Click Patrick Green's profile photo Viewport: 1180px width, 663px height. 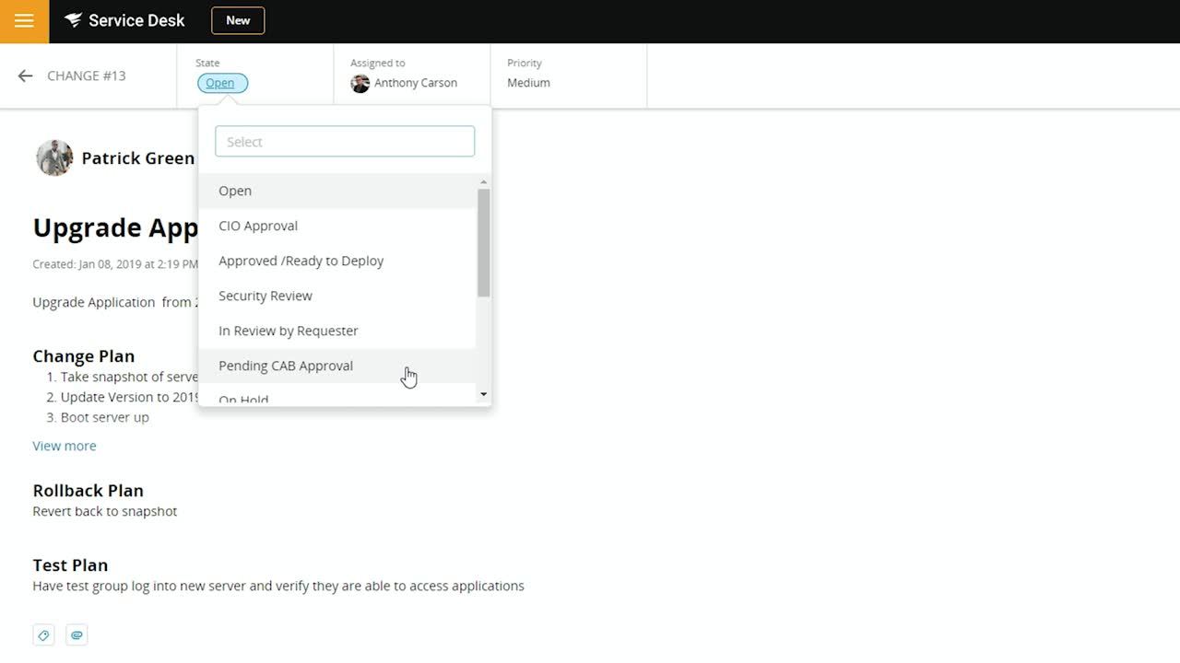click(x=54, y=157)
